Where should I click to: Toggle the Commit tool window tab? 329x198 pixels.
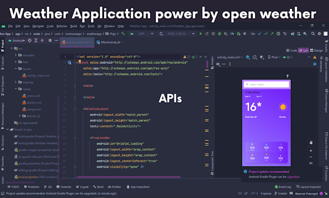click(x=2, y=63)
